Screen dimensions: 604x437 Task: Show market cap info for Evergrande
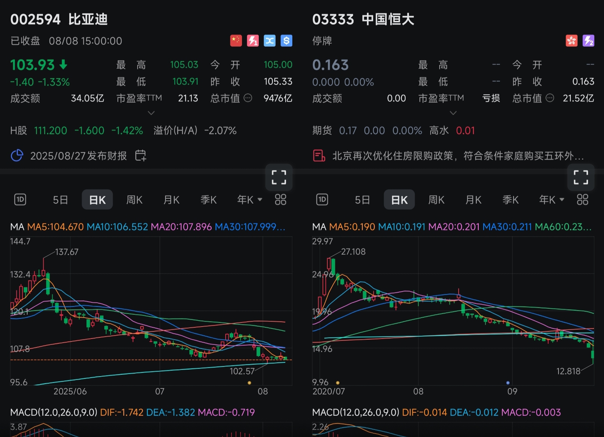550,98
